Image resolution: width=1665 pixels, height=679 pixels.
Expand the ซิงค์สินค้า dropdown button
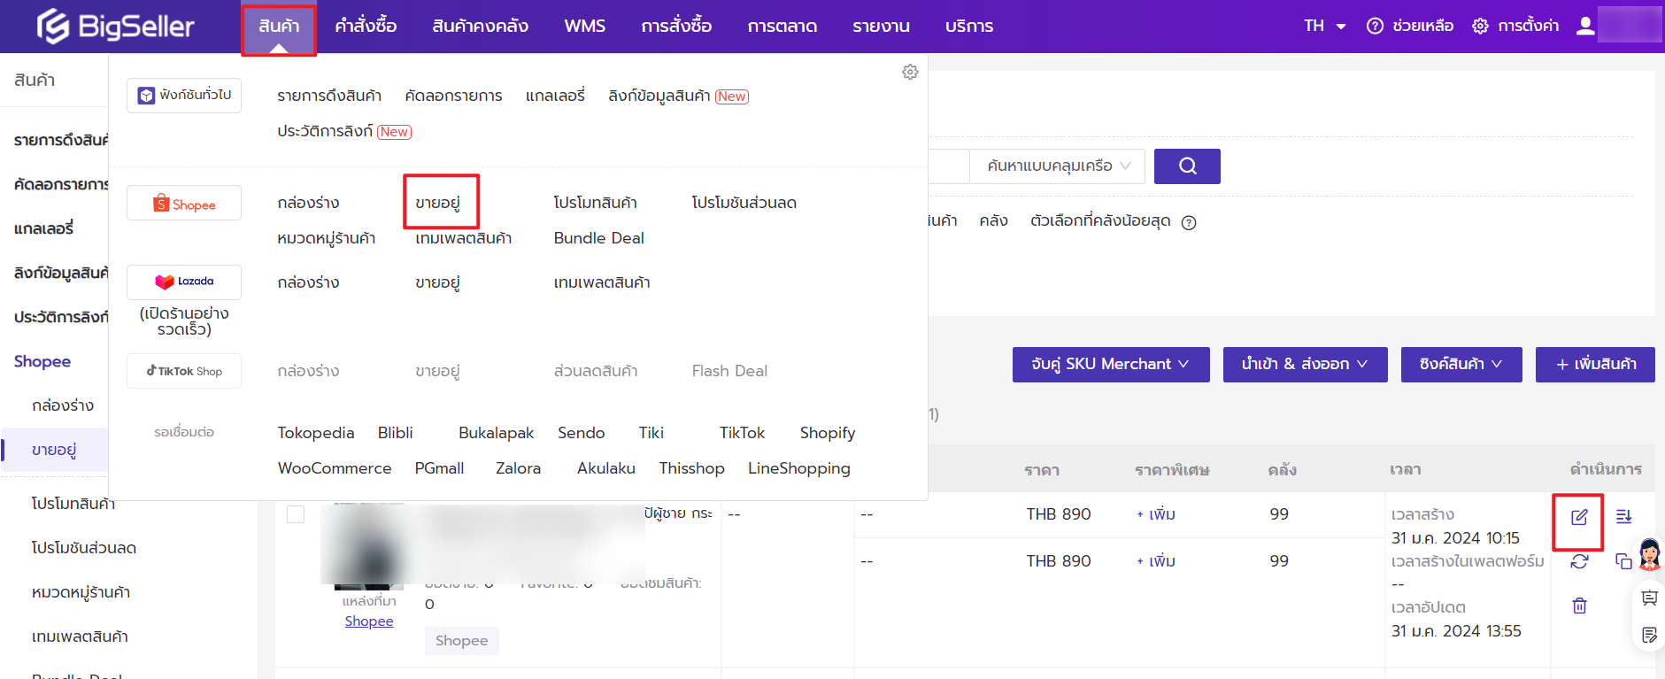coord(1461,364)
